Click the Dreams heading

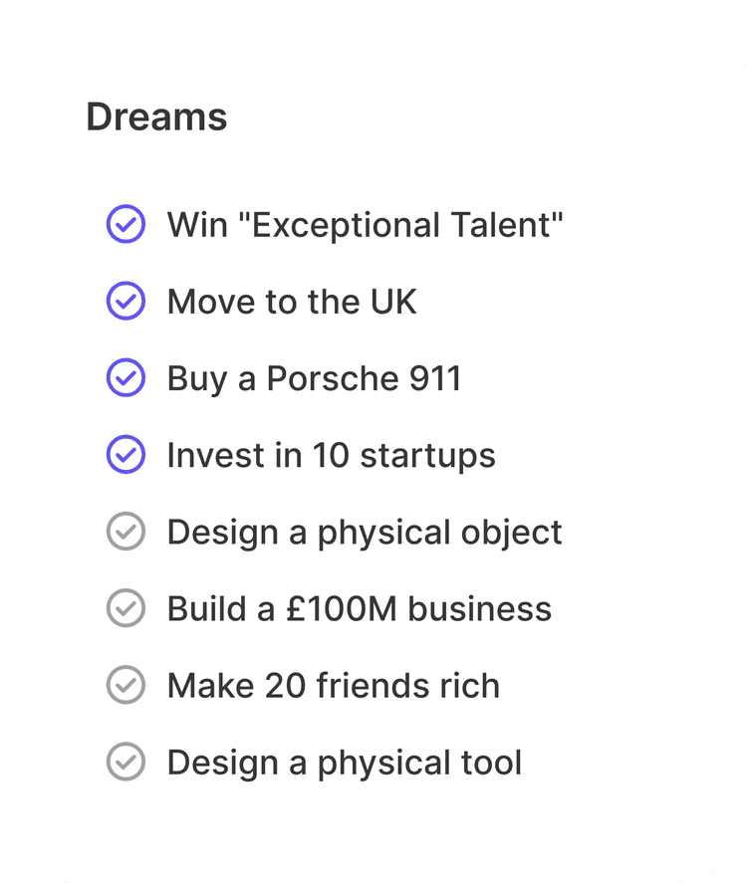click(x=156, y=117)
